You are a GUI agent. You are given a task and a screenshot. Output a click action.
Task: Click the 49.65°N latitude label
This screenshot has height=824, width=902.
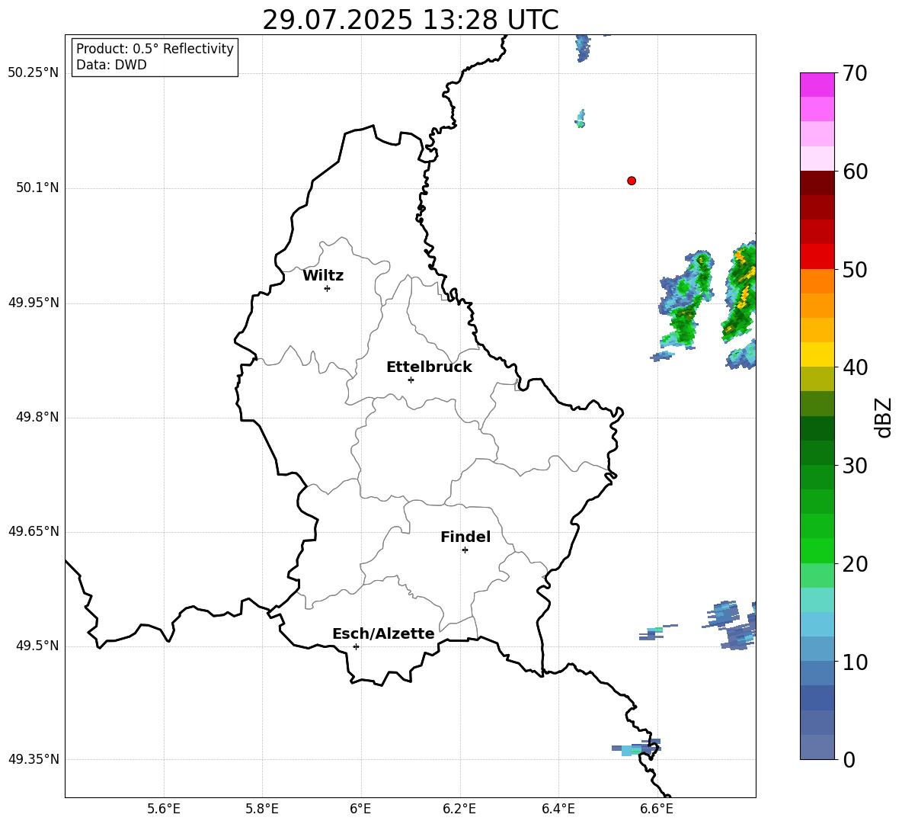[x=34, y=531]
